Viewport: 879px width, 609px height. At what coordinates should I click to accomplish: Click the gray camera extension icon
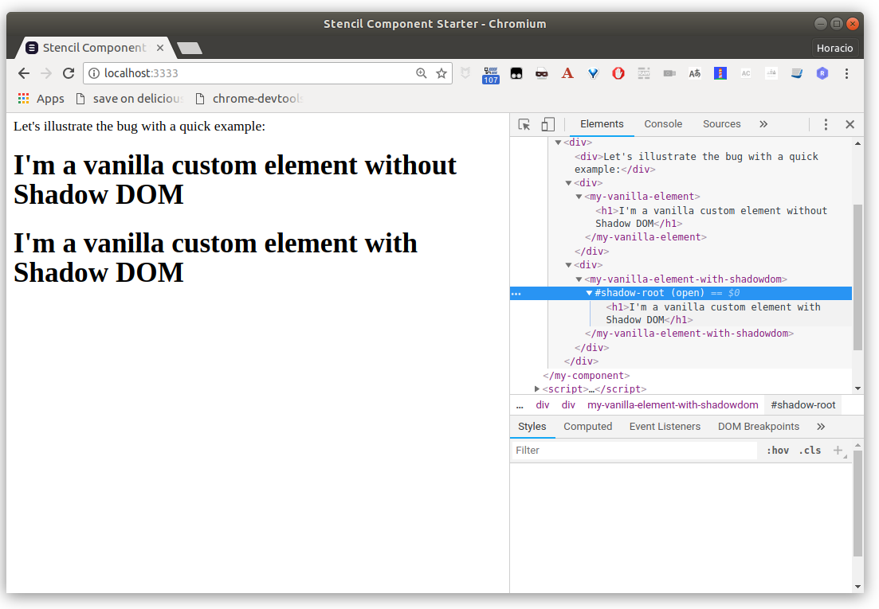[669, 73]
